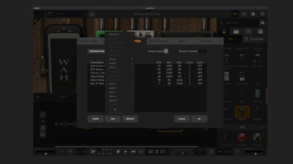
Task: Toggle the Wah pedal power icon
Action: pos(35,21)
